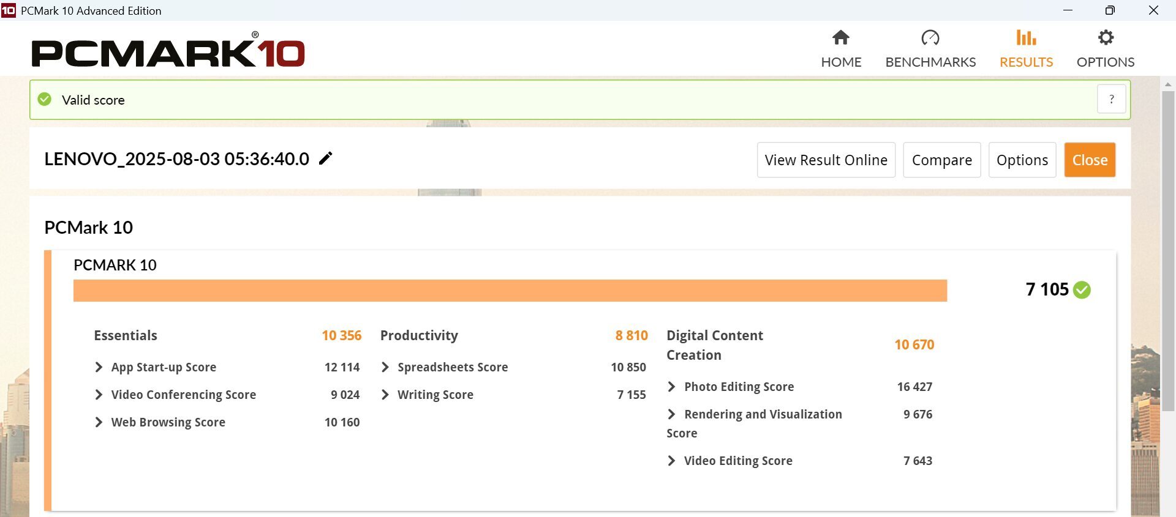Click the orange PCMark 10 score bar
The image size is (1176, 517).
point(510,291)
